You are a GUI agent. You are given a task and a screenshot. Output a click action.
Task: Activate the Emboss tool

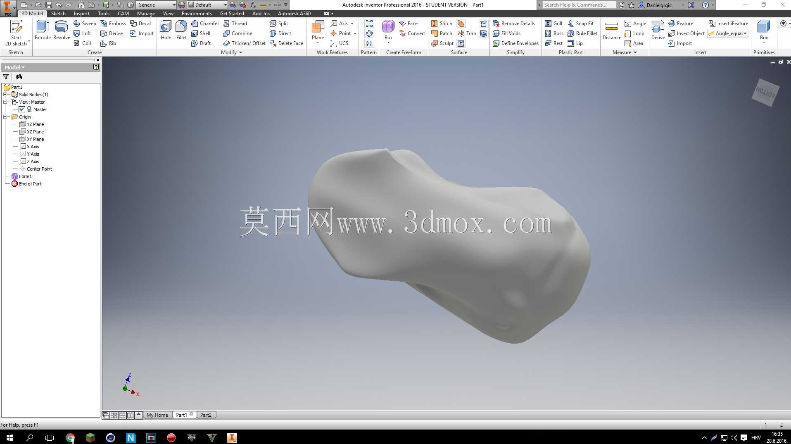point(113,24)
